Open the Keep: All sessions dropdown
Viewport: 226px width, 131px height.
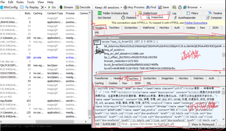(108, 7)
